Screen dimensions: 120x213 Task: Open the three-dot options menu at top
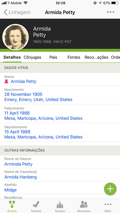click(110, 12)
